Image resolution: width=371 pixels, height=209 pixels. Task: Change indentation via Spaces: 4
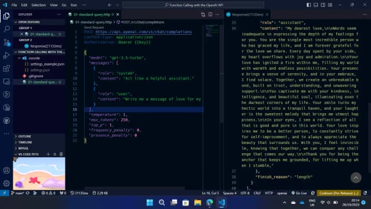(230, 193)
